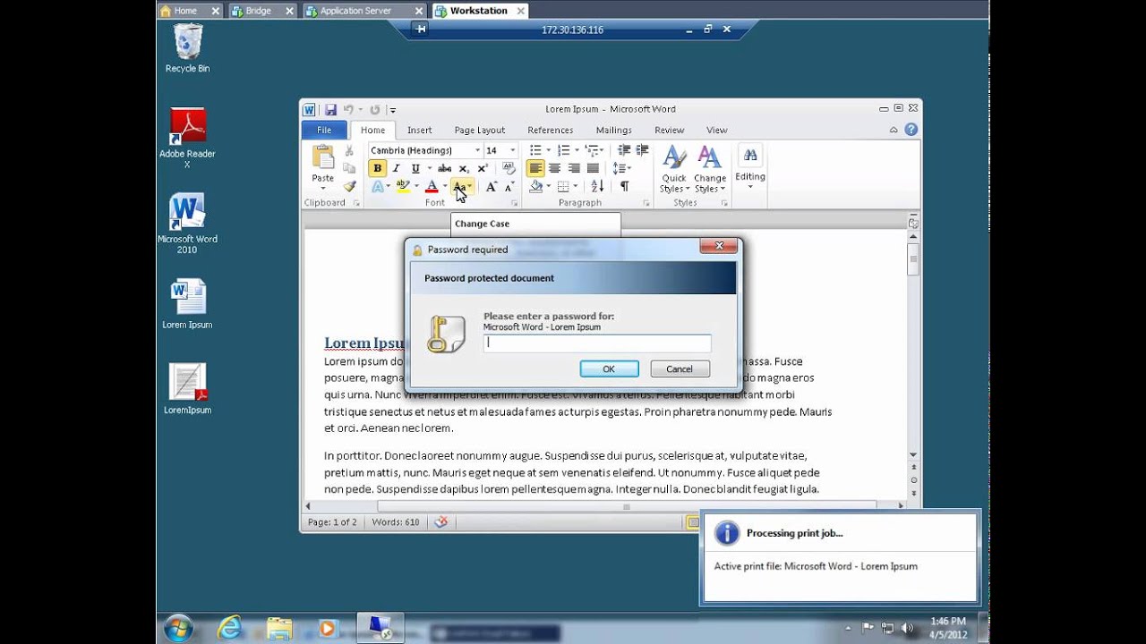Viewport: 1146px width, 644px height.
Task: Toggle Show/Hide paragraph marks
Action: click(x=624, y=186)
